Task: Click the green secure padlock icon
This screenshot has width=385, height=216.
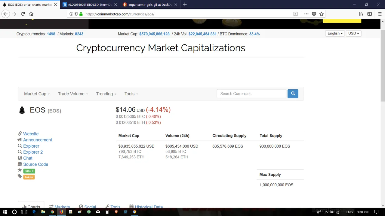Action: 81,14
